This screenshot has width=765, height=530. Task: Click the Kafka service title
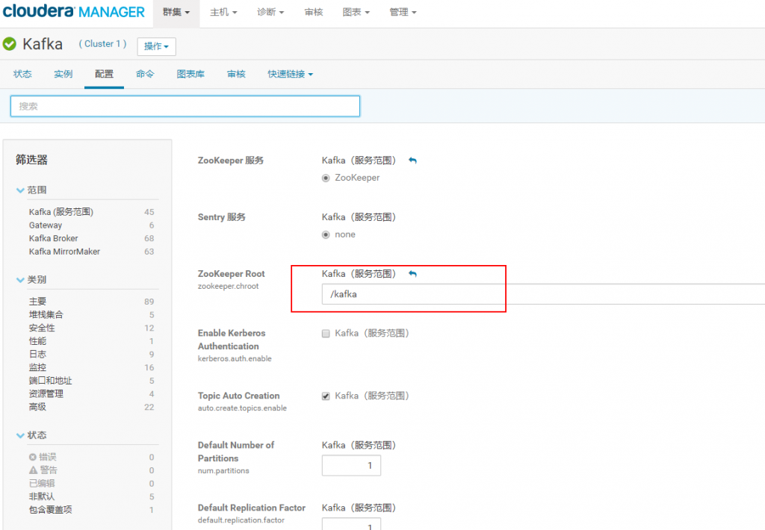(x=43, y=44)
